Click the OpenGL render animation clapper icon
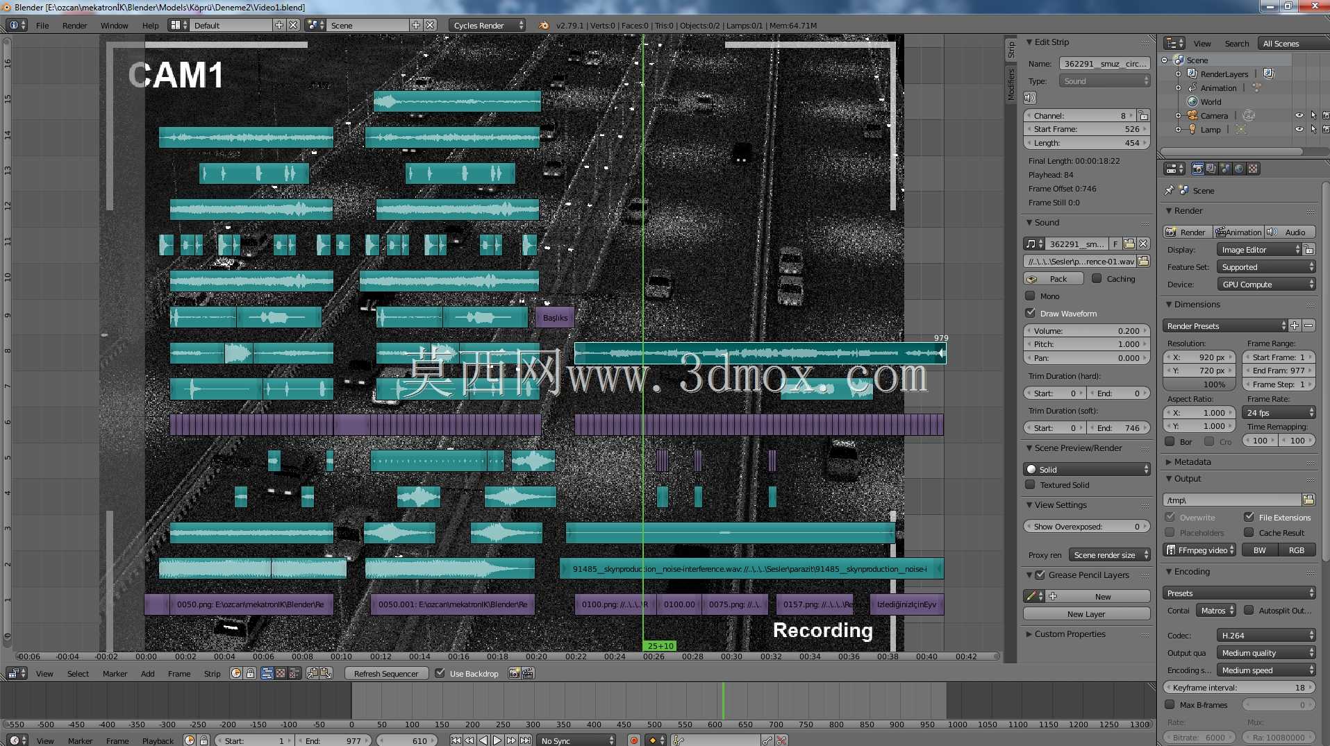1330x746 pixels. [528, 673]
